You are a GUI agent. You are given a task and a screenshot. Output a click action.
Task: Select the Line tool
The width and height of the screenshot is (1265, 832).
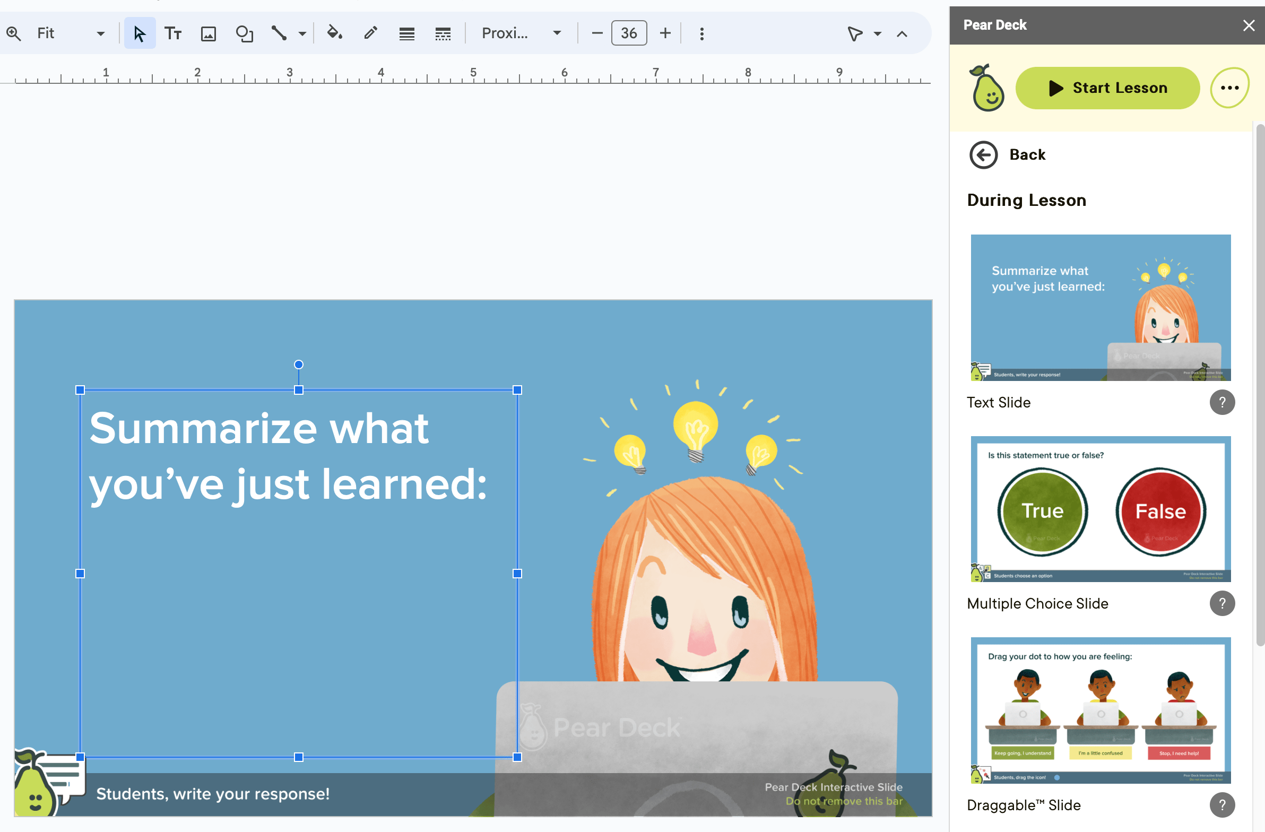[x=279, y=33]
